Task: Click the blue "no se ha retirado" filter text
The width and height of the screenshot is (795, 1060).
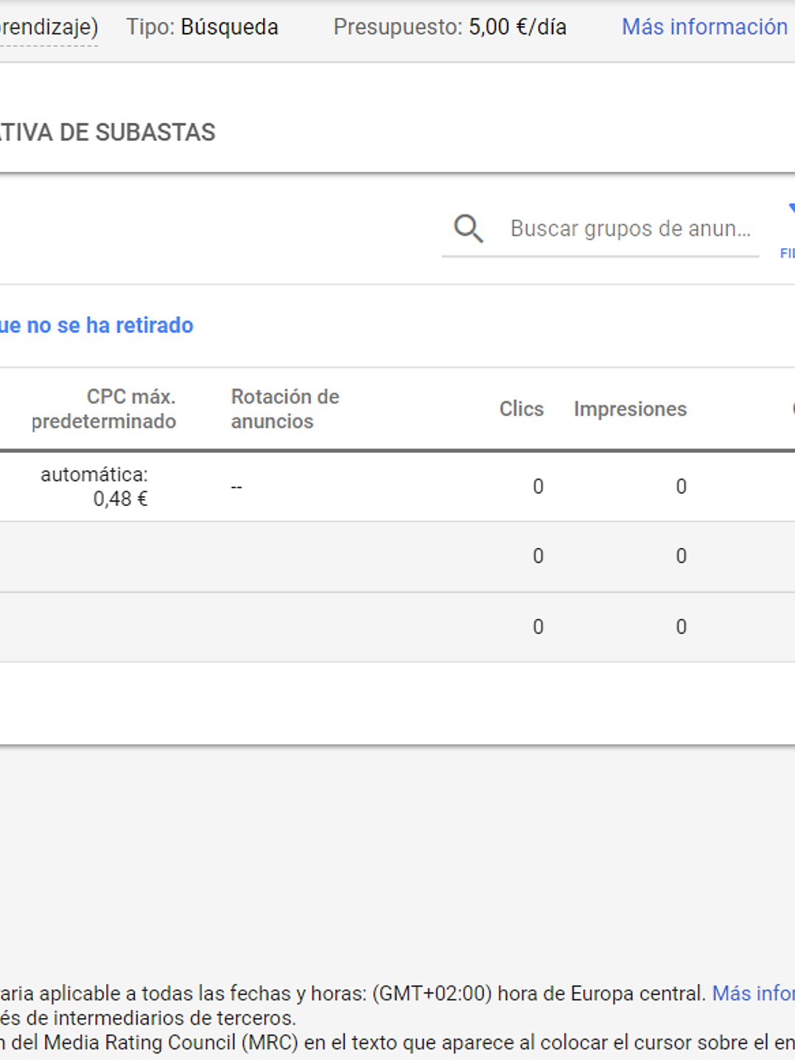Action: 97,325
